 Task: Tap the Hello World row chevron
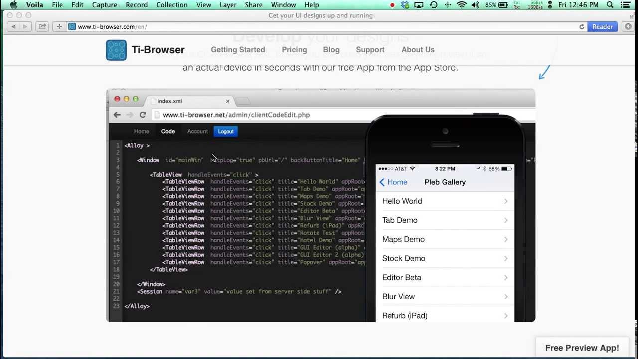coord(506,201)
